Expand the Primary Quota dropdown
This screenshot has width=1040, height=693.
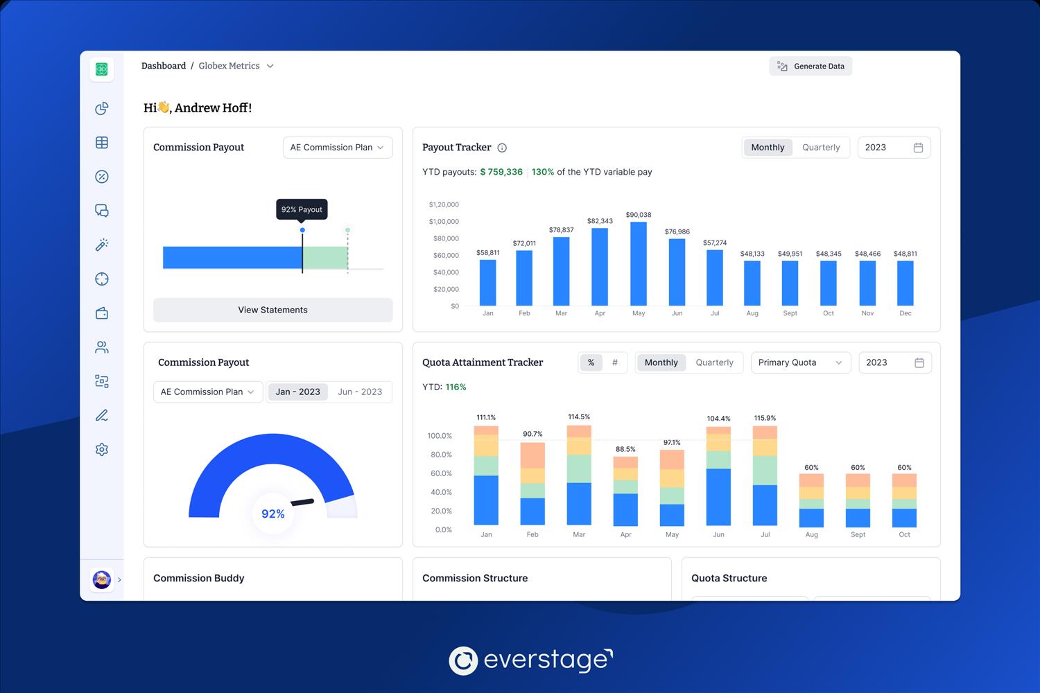[x=800, y=362]
